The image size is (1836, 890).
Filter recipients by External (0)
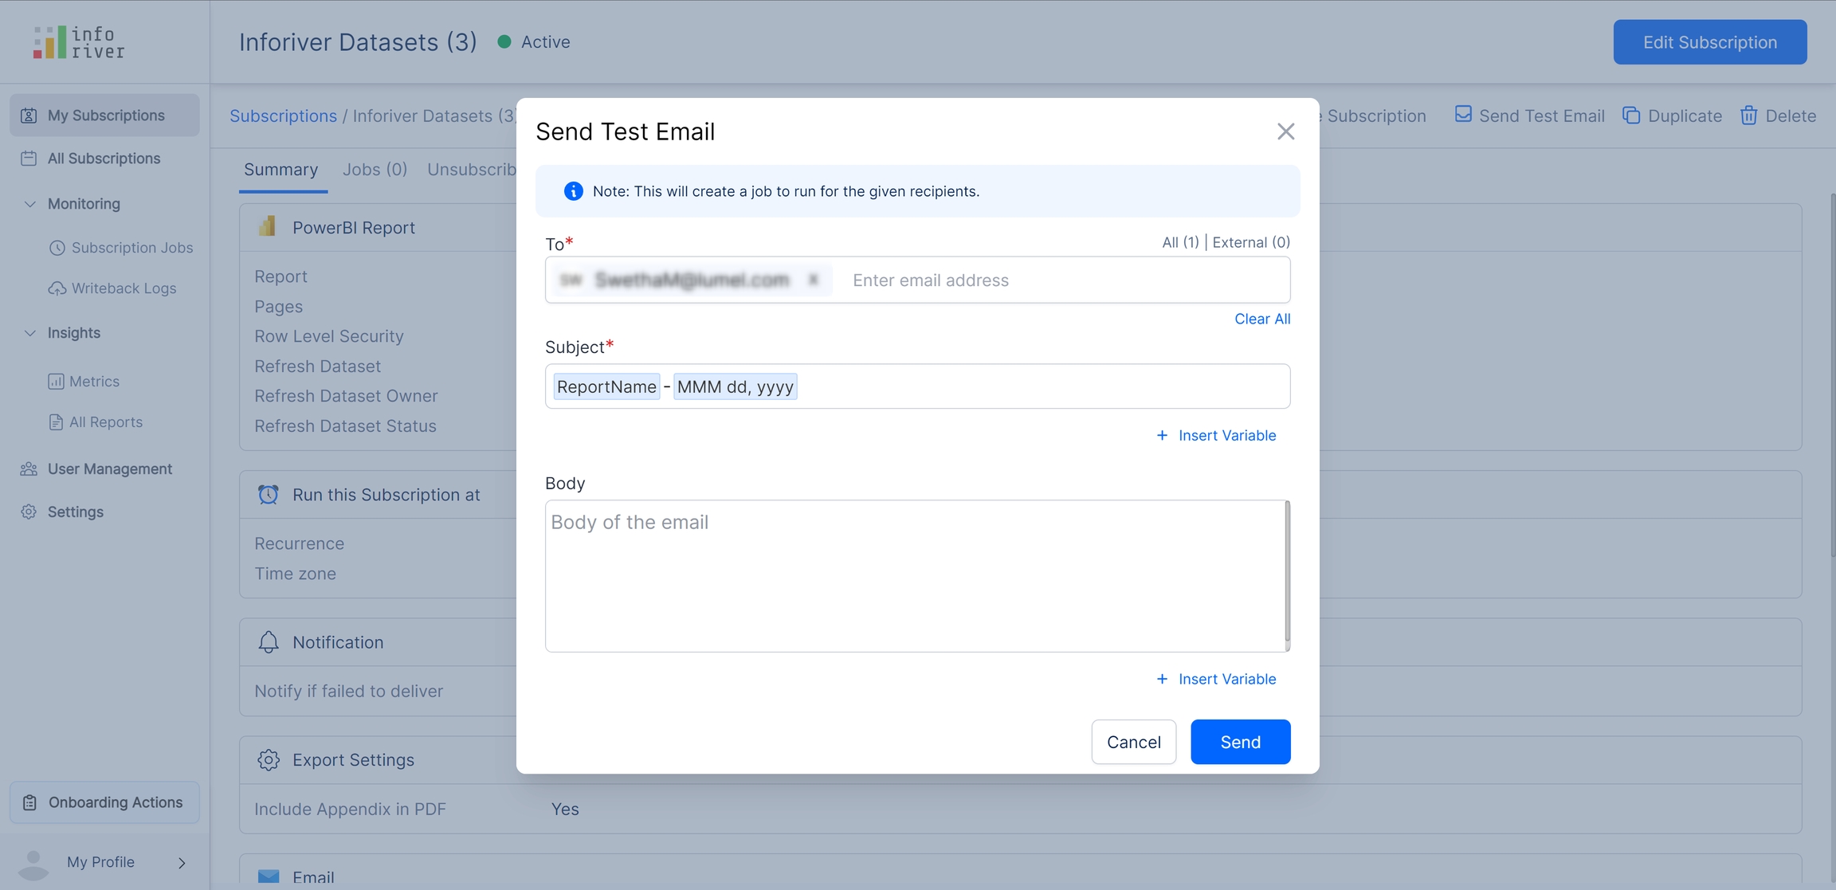click(x=1250, y=242)
